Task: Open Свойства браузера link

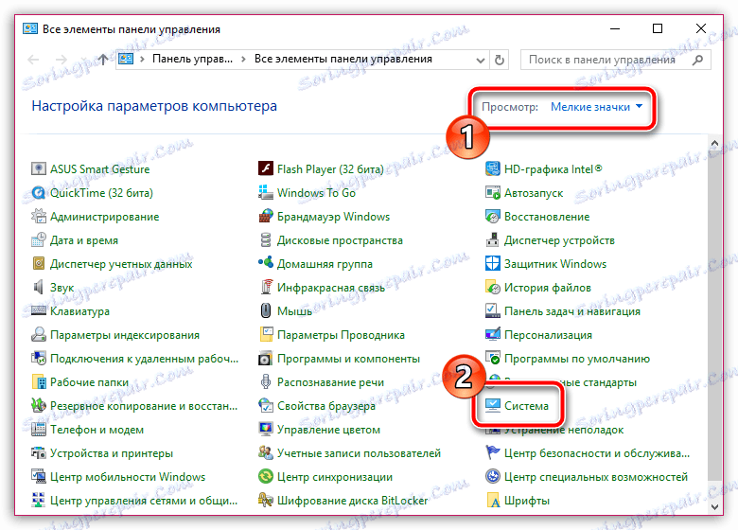Action: point(326,406)
